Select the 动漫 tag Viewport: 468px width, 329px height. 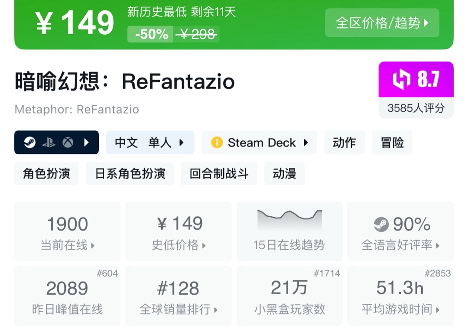(284, 174)
